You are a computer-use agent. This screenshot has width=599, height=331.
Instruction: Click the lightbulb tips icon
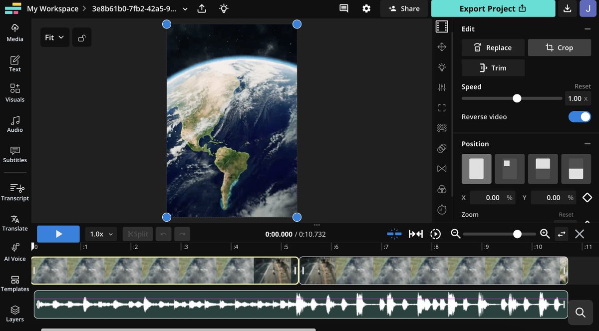coord(224,8)
